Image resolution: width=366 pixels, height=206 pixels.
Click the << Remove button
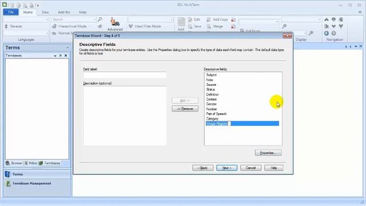[x=185, y=109]
